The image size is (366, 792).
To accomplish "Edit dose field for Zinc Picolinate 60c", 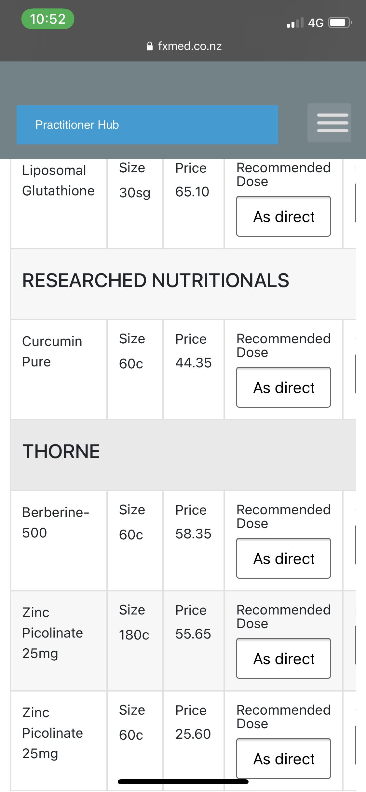I will pos(283,759).
